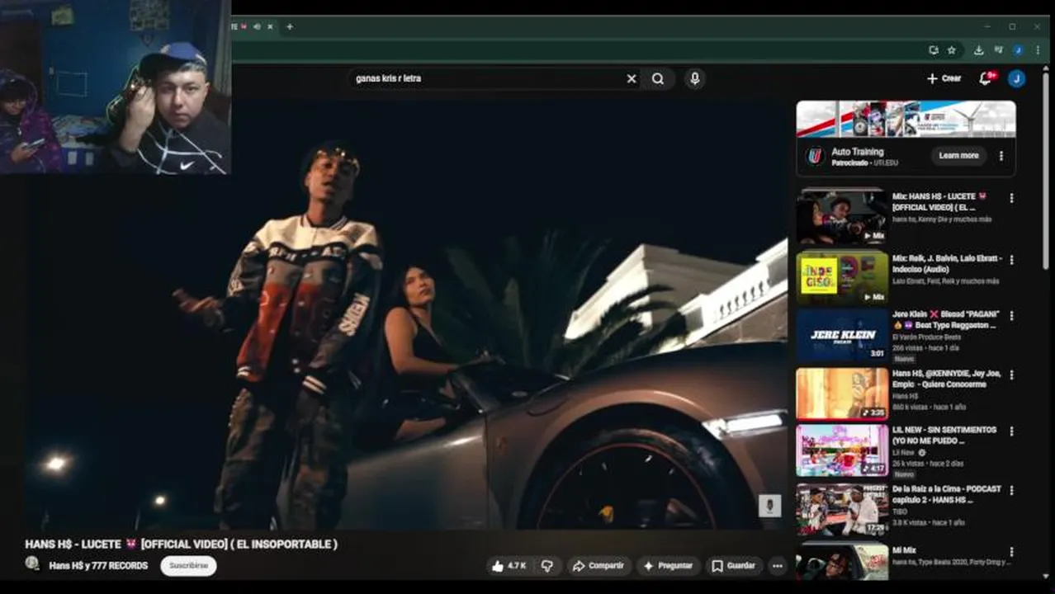Screen dimensions: 1055x594
Task: Open the JERE KLEIN thumbnail
Action: click(842, 335)
